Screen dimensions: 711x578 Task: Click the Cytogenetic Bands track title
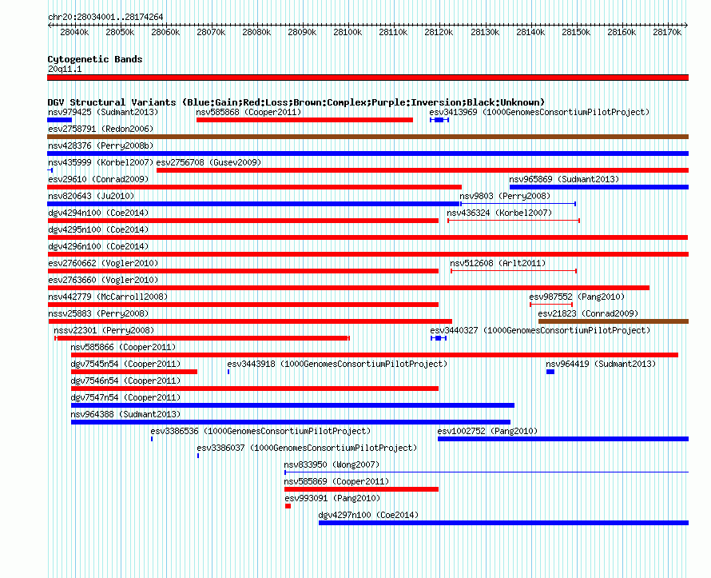tap(95, 59)
